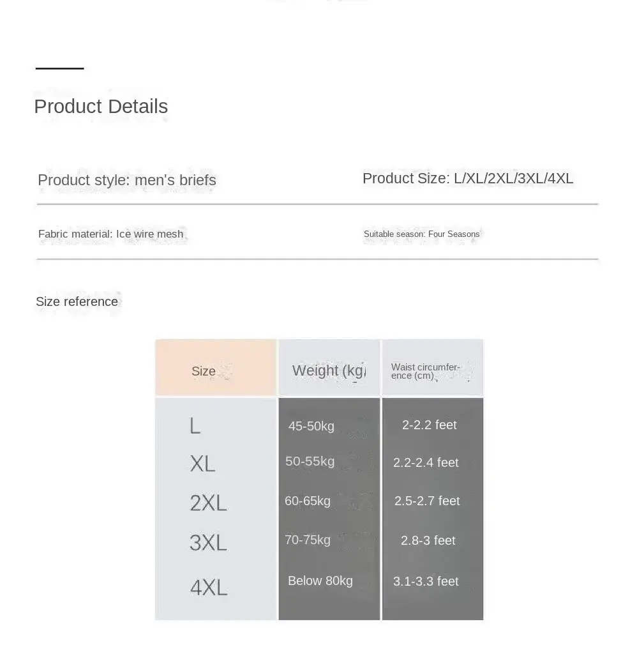Select size 3XL in the table
The width and height of the screenshot is (637, 654).
click(208, 543)
